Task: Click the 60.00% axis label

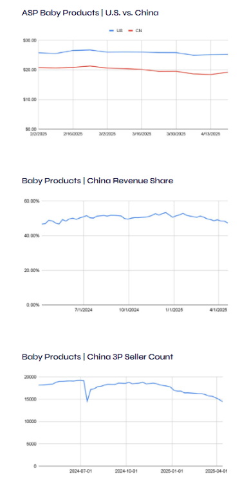Action: point(33,201)
